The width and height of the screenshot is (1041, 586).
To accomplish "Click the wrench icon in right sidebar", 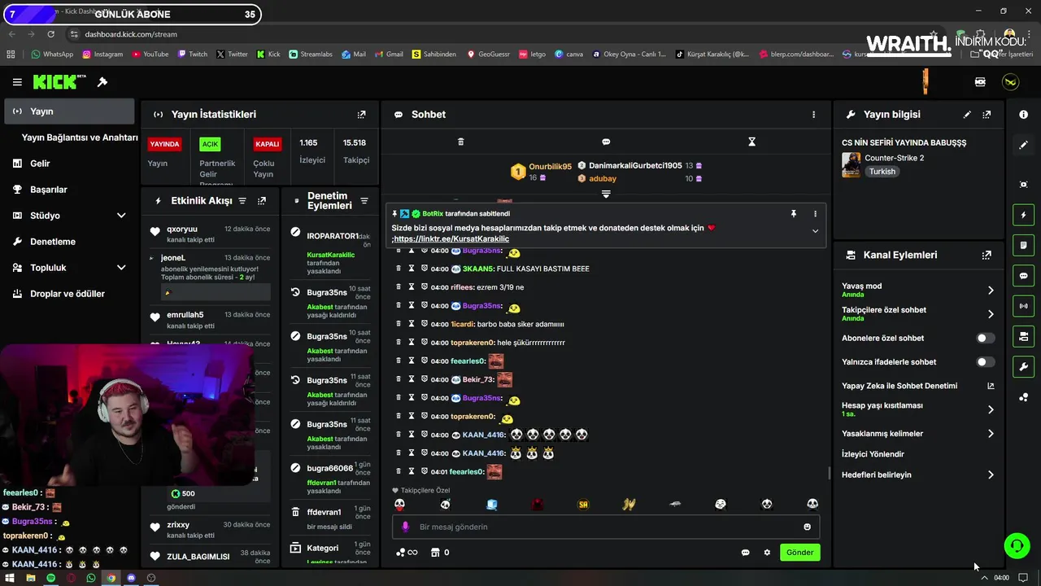I will point(1023,366).
